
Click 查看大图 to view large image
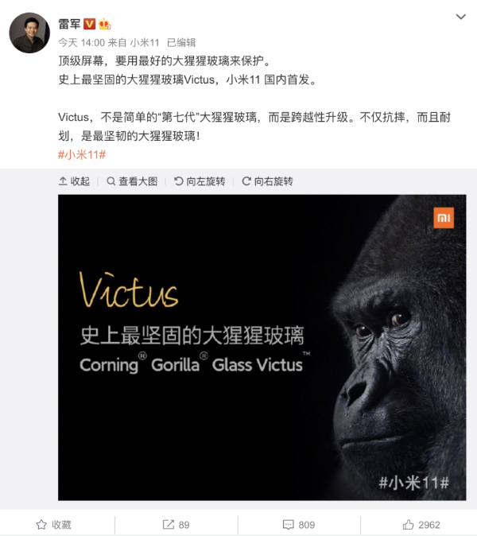[132, 181]
